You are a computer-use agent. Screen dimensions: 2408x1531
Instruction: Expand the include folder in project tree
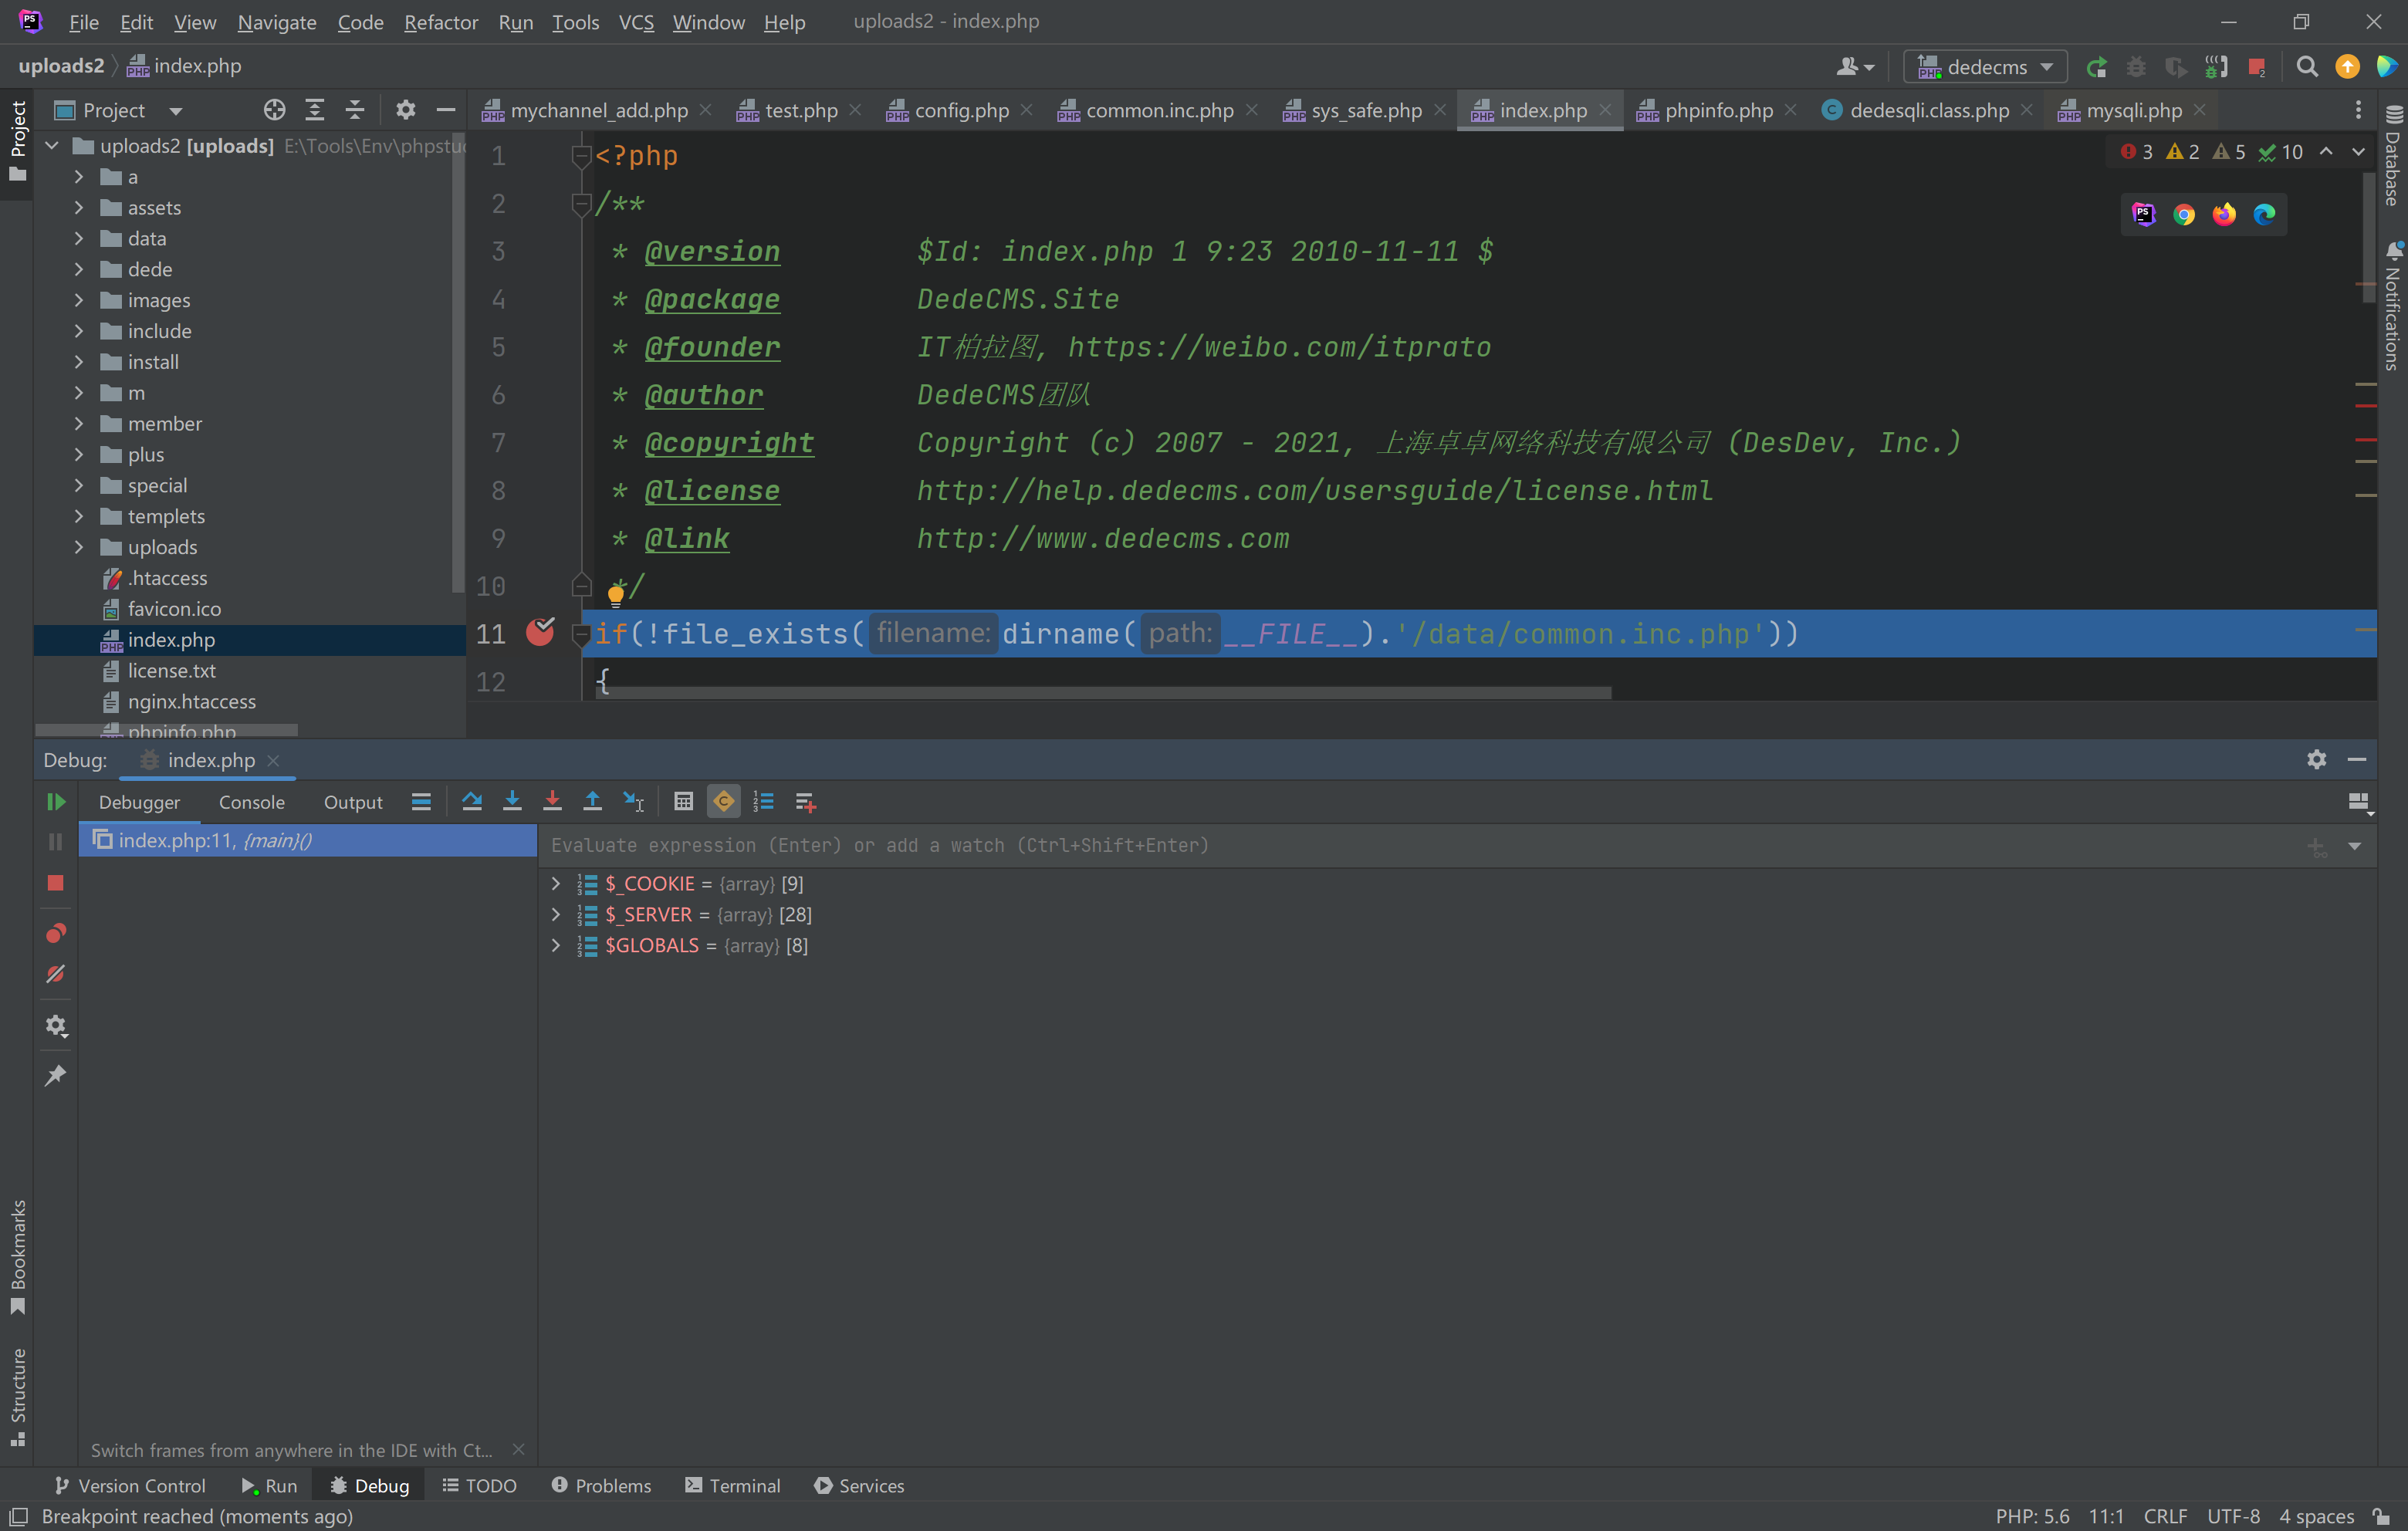(x=79, y=331)
